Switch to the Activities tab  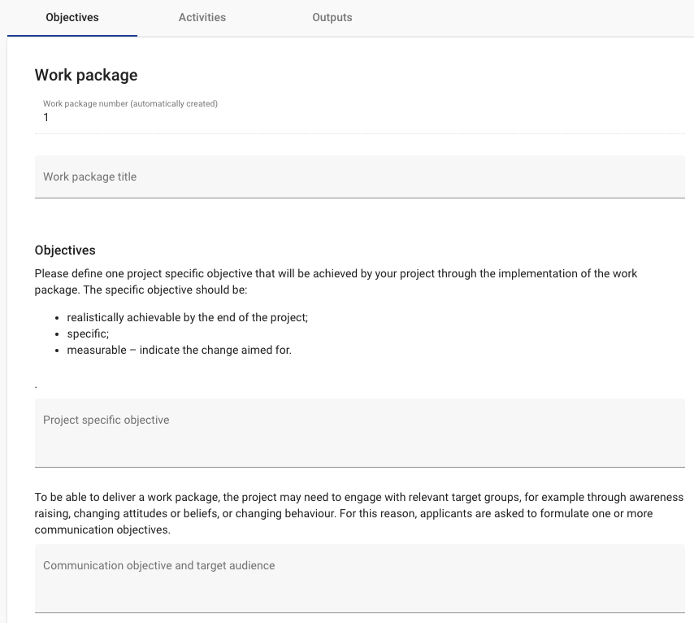click(x=202, y=17)
